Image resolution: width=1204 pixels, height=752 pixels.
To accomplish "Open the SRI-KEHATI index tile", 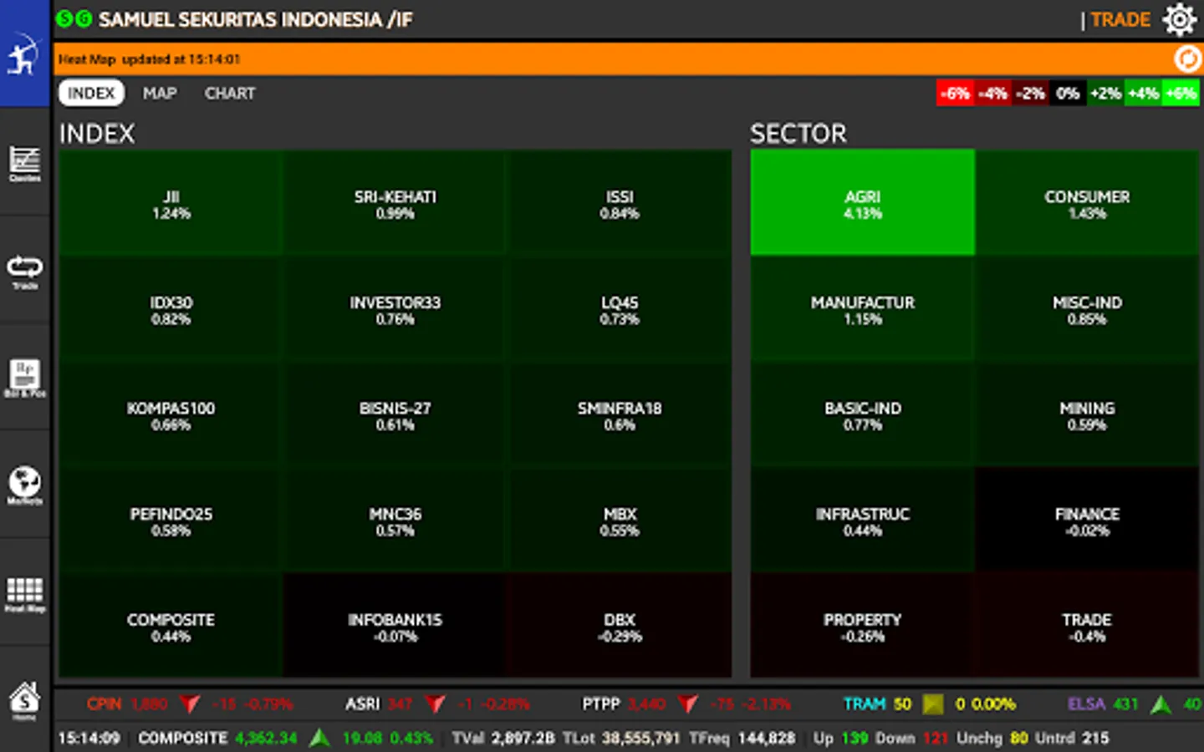I will (x=395, y=202).
